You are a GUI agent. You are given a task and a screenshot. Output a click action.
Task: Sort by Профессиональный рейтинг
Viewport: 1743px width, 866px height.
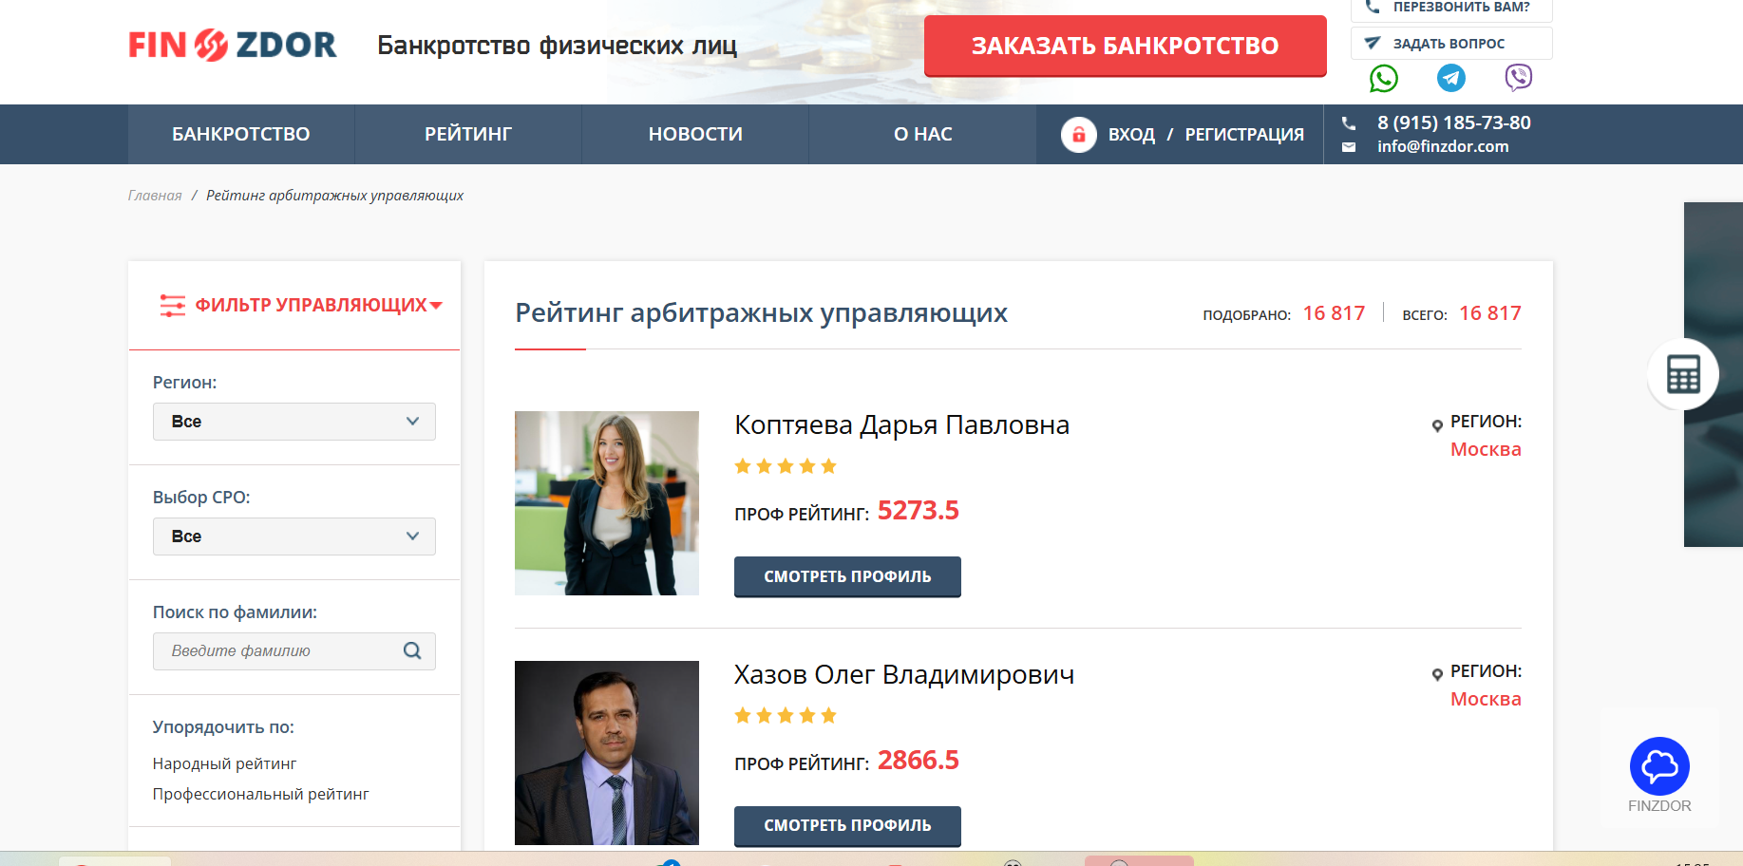(x=260, y=794)
